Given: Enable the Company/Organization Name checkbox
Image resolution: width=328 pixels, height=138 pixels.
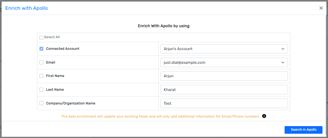Looking at the screenshot, I should [x=41, y=103].
